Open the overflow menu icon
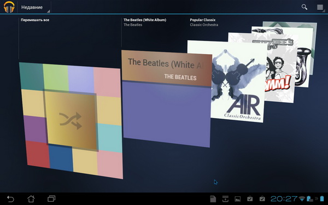Viewport: 328px width, 205px height. (320, 7)
